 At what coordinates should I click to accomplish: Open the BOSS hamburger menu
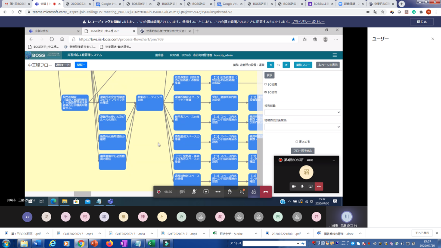pos(335,55)
